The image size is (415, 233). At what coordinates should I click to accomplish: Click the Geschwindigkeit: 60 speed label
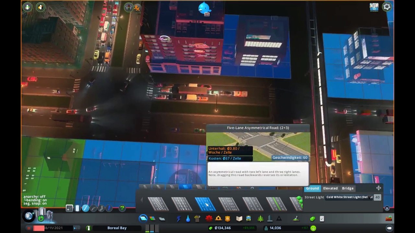(x=290, y=158)
